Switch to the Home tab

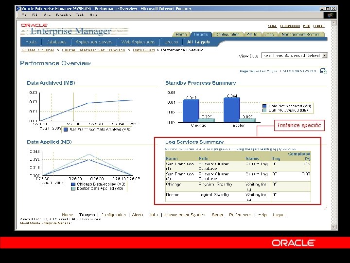click(x=181, y=35)
